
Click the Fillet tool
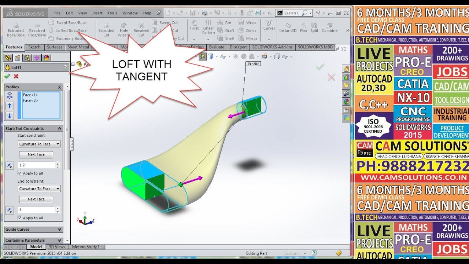point(195,25)
